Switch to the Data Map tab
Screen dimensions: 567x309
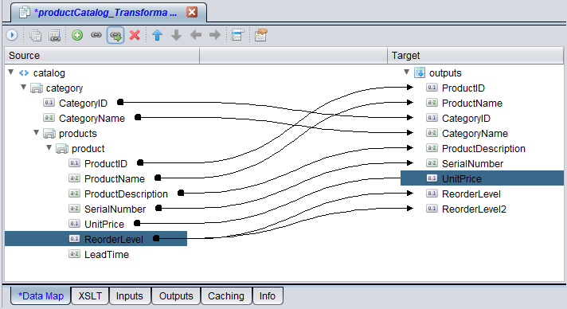pyautogui.click(x=41, y=296)
